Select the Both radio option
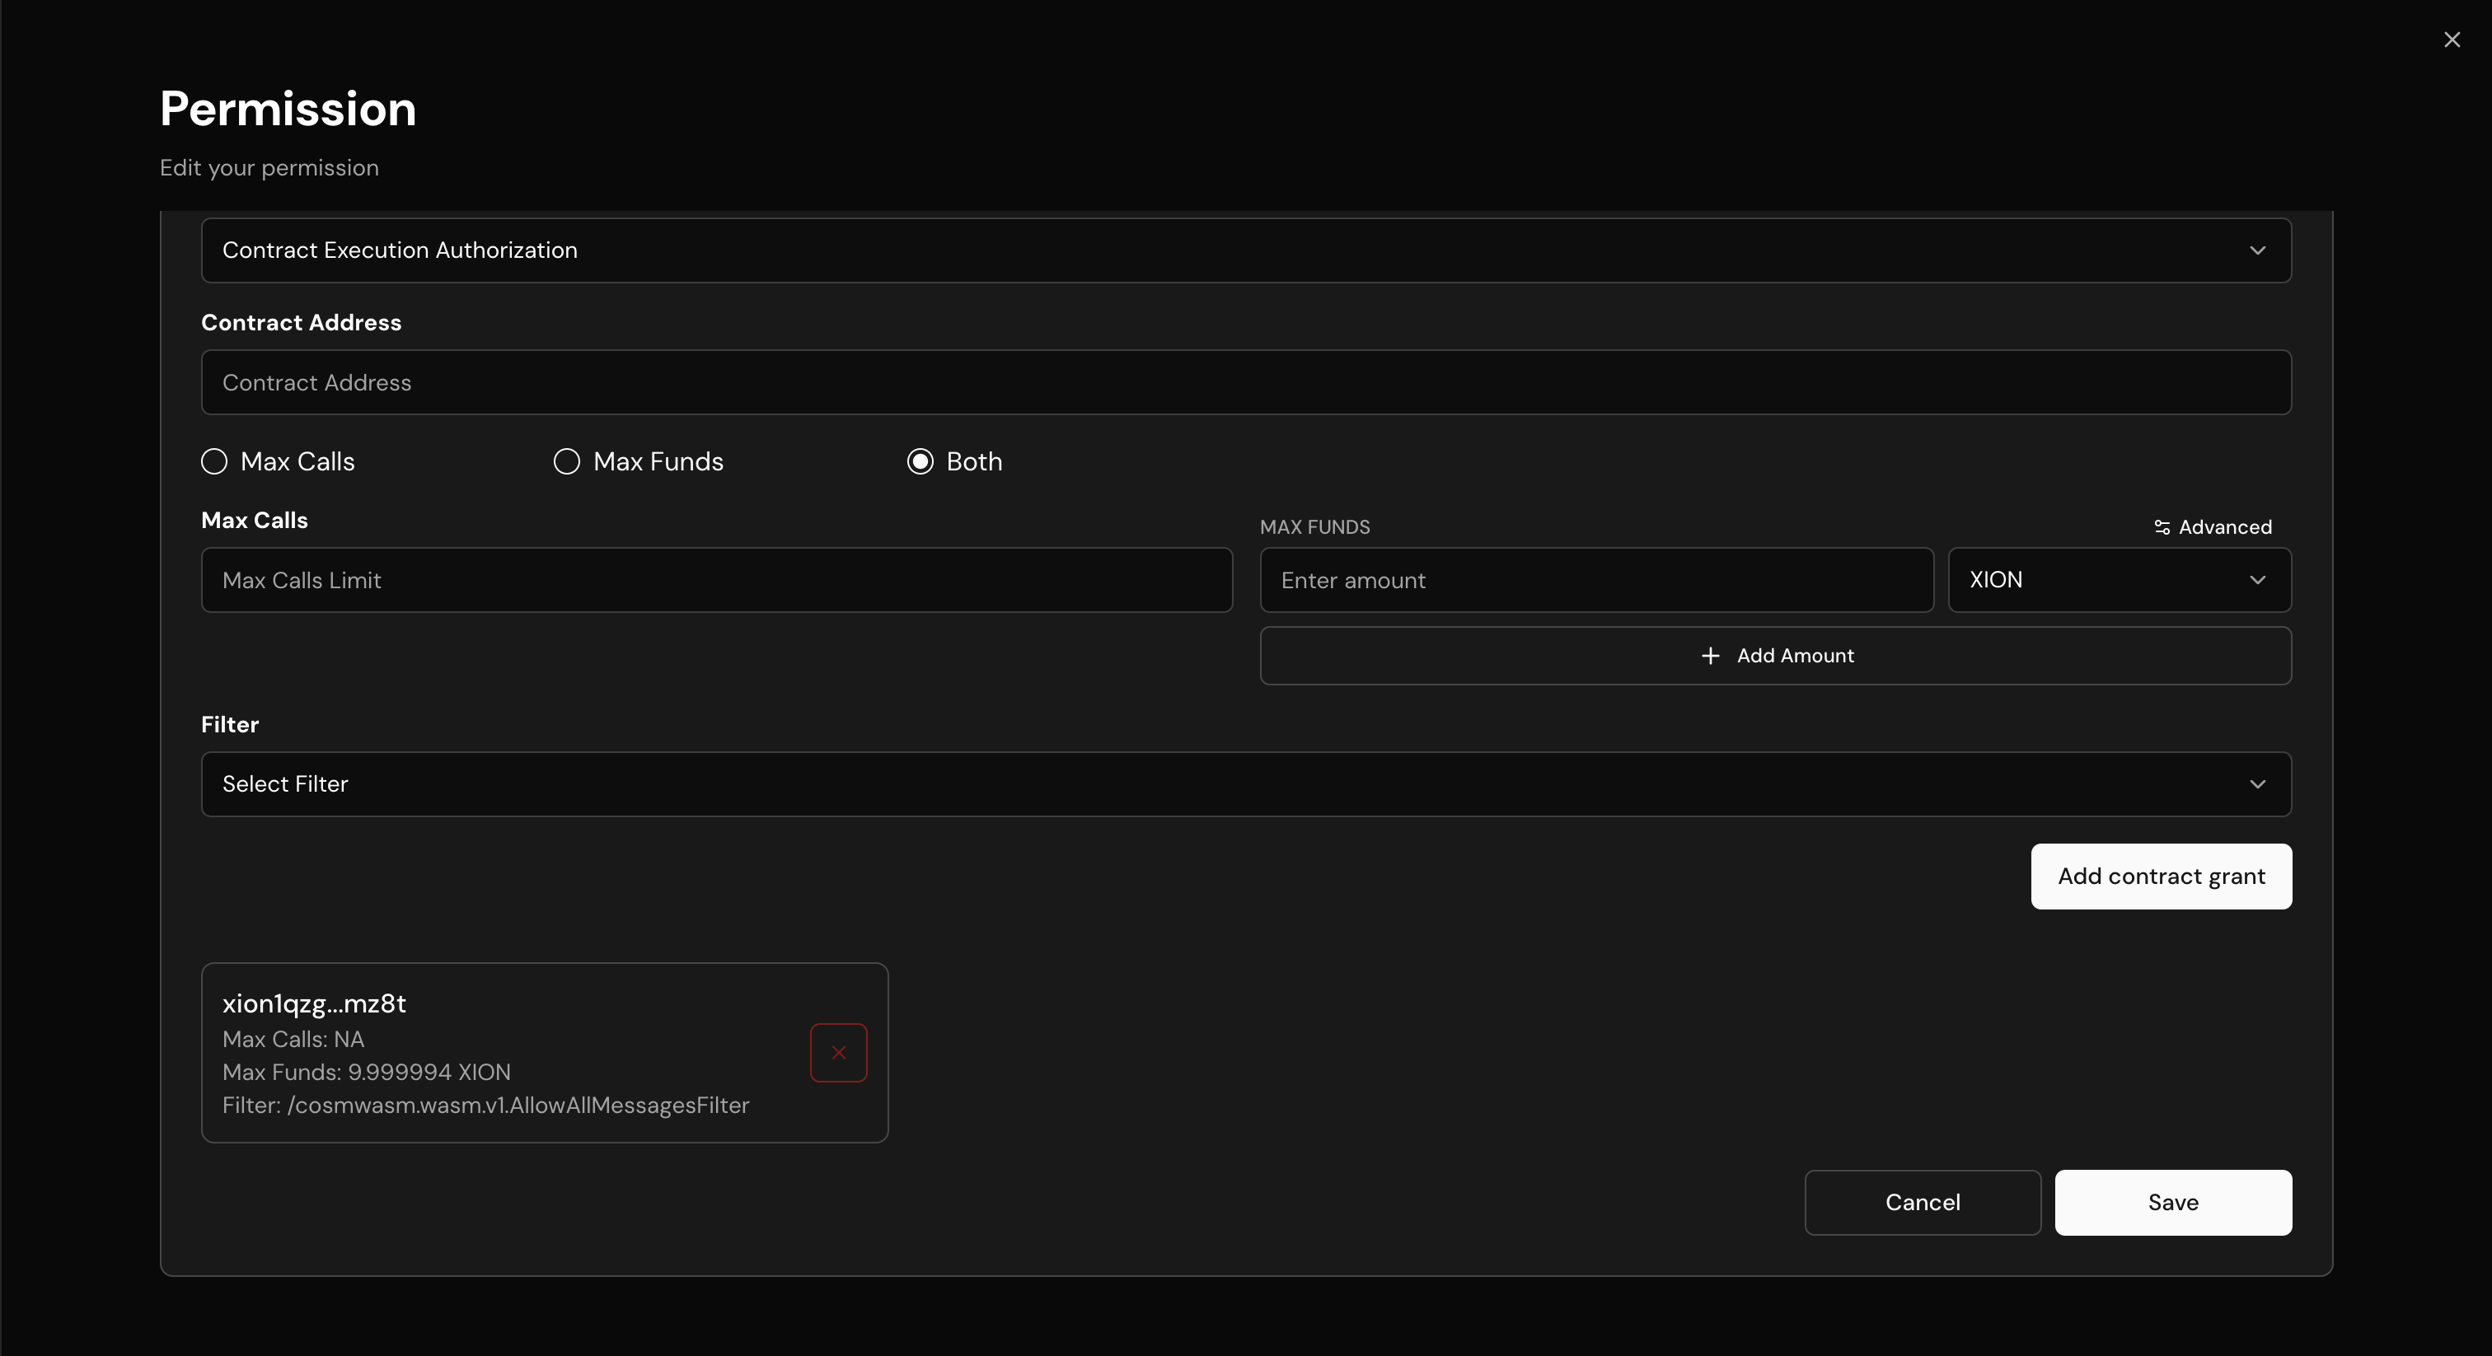The width and height of the screenshot is (2492, 1356). coord(920,461)
